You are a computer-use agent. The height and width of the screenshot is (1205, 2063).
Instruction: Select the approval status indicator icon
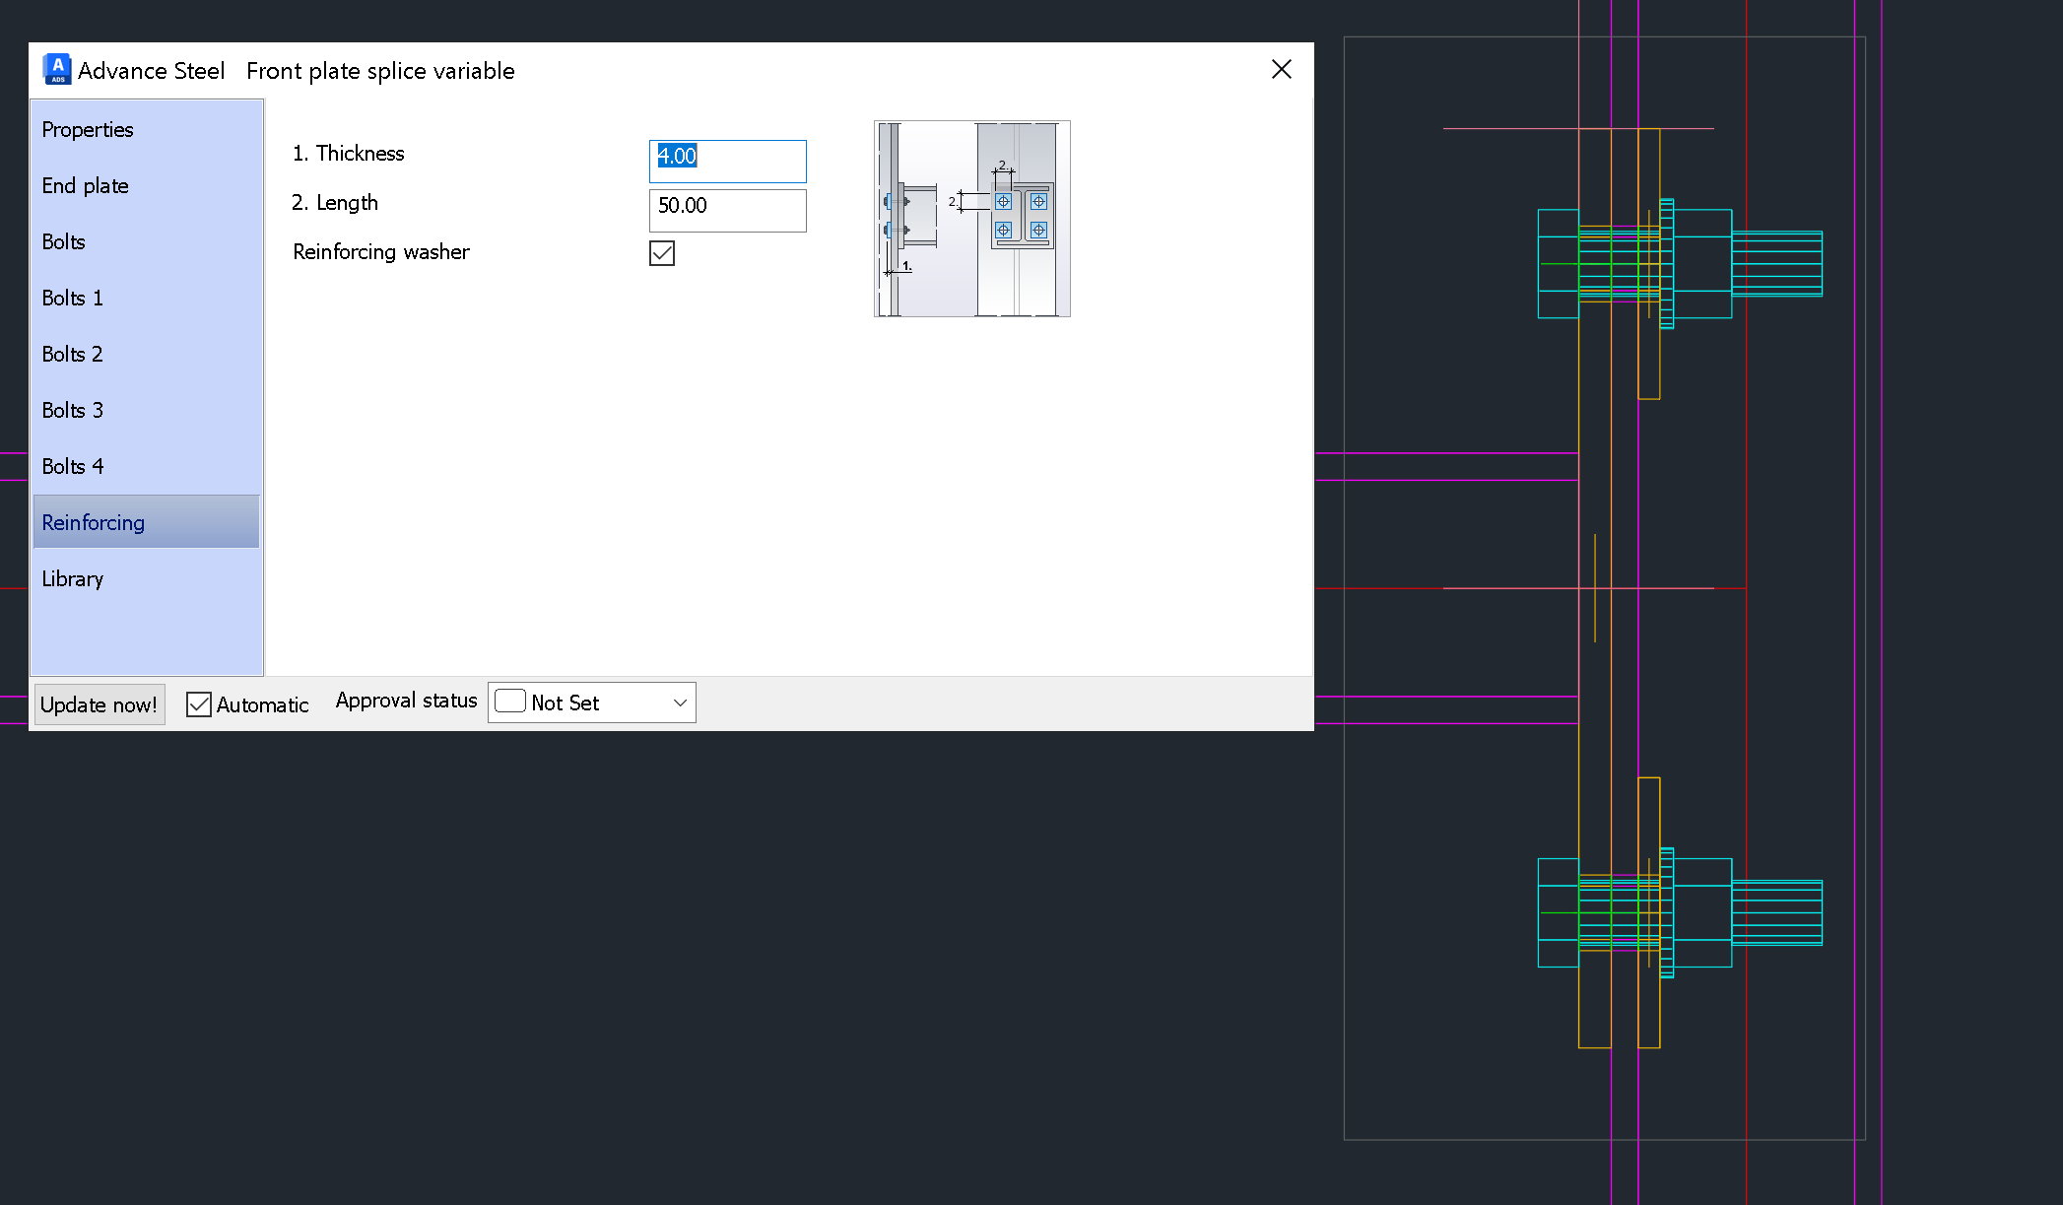(510, 702)
